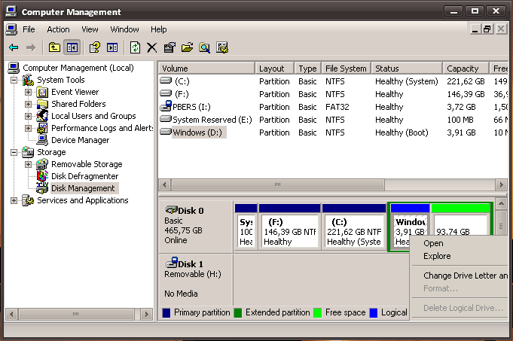Click the Delete X toolbar icon

tap(152, 47)
